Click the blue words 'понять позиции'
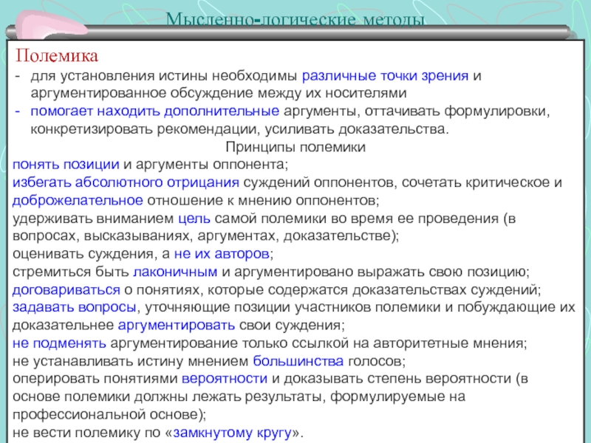The image size is (591, 443). pos(66,165)
